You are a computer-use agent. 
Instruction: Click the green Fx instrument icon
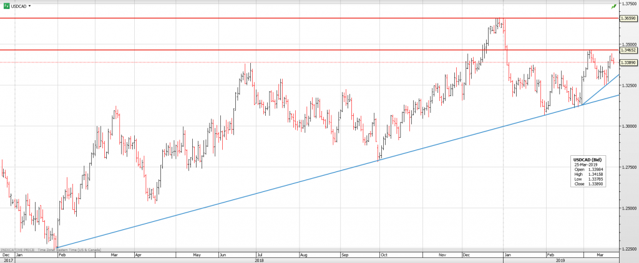(x=6, y=6)
